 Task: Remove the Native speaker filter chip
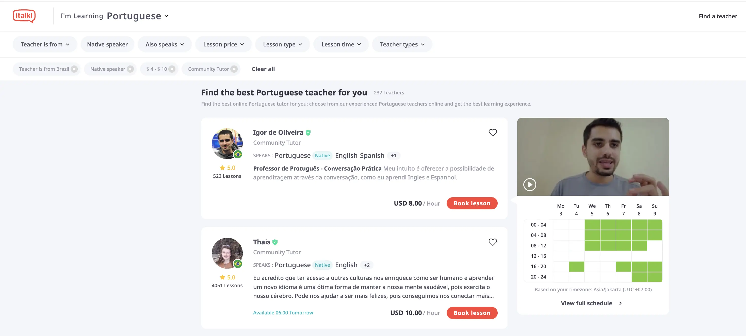point(130,69)
